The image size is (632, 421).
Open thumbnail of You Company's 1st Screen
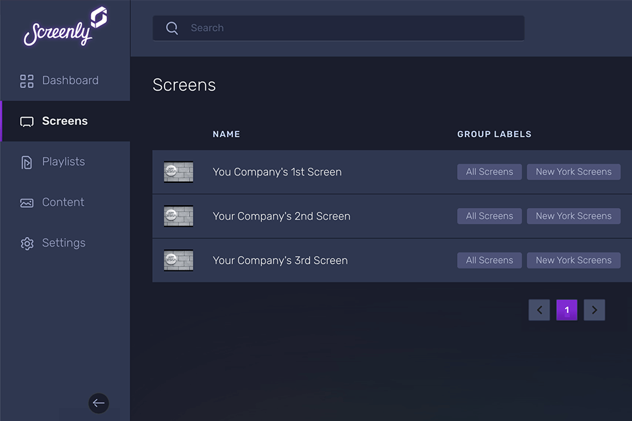178,172
